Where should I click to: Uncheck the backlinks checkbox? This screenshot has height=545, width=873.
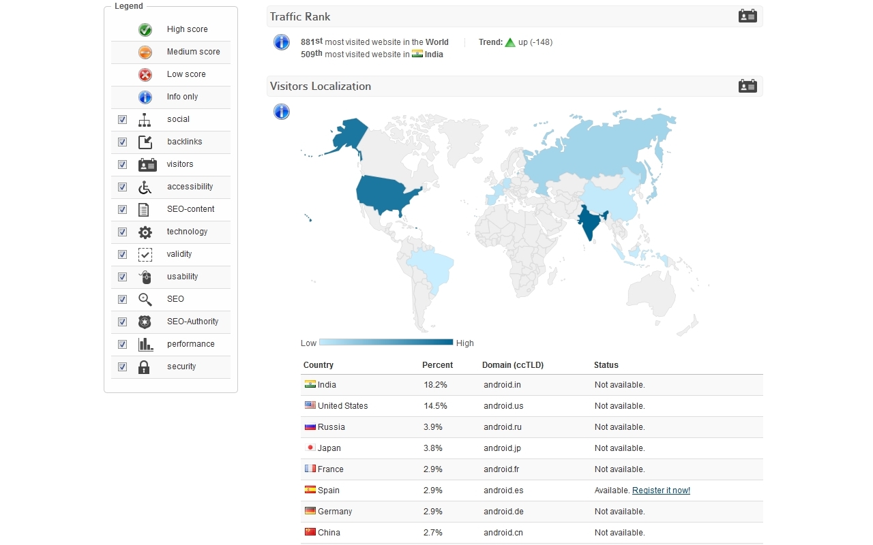(x=122, y=142)
